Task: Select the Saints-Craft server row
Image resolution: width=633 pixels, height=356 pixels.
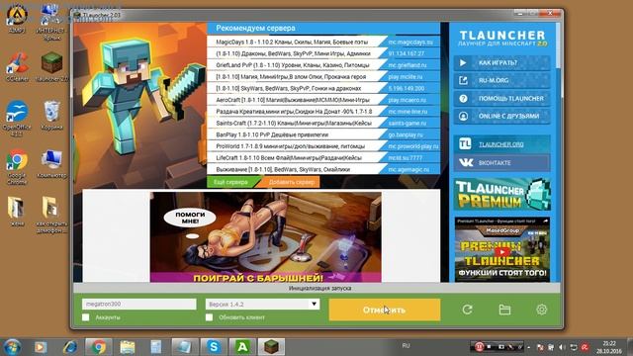Action: click(323, 123)
